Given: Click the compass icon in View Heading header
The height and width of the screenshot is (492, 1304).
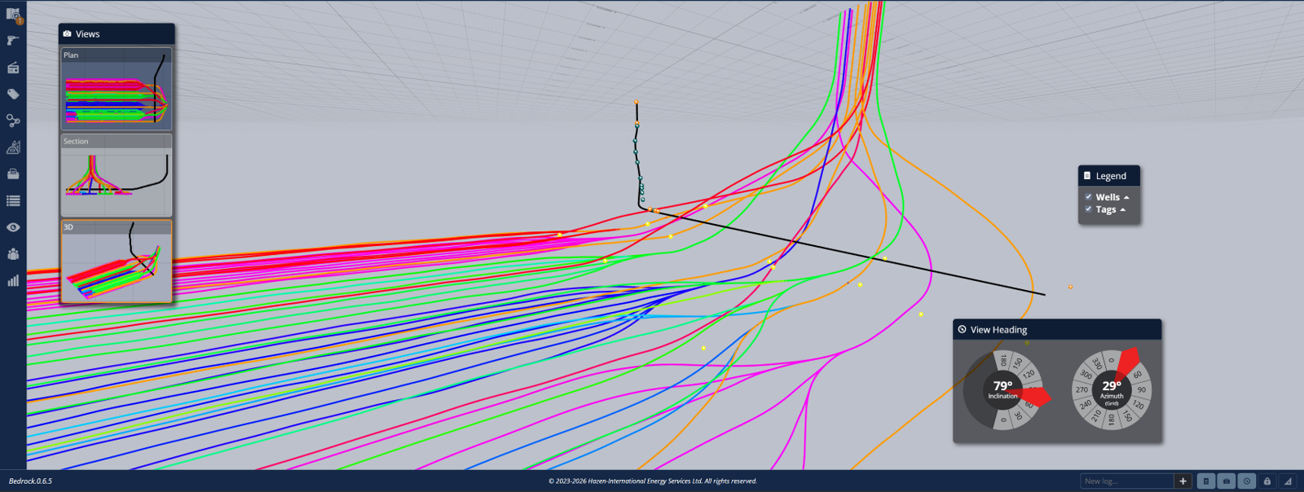Looking at the screenshot, I should pyautogui.click(x=963, y=330).
